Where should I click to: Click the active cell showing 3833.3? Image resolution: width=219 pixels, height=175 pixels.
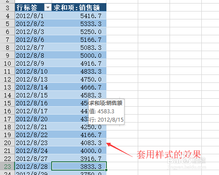point(79,167)
